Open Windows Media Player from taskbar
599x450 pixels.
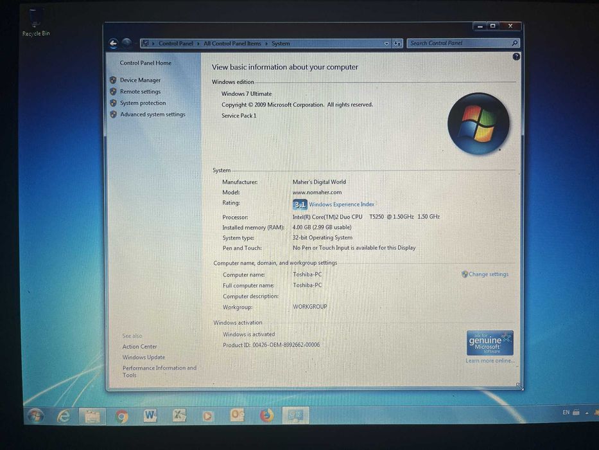click(208, 415)
